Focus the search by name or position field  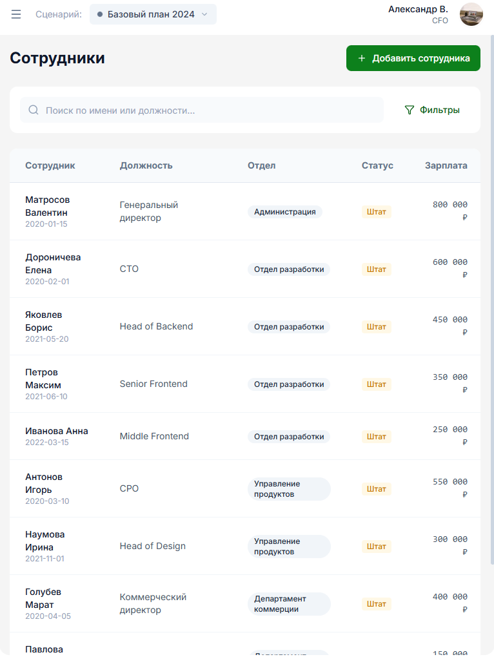click(x=206, y=110)
